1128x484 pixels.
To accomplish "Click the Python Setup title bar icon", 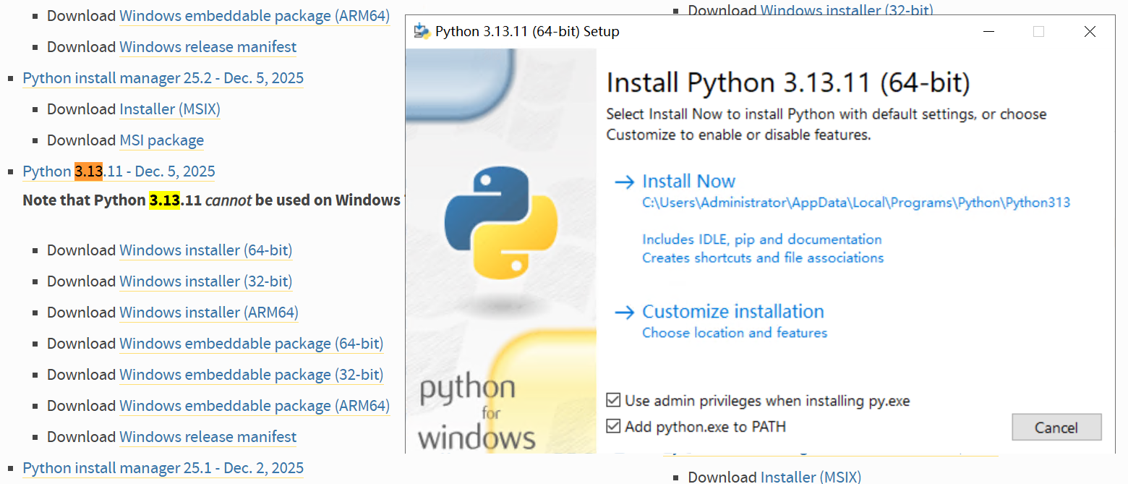I will [422, 31].
